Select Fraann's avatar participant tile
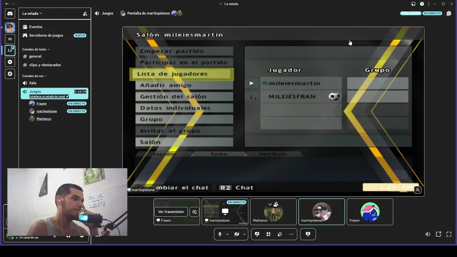The width and height of the screenshot is (457, 257). coord(370,212)
